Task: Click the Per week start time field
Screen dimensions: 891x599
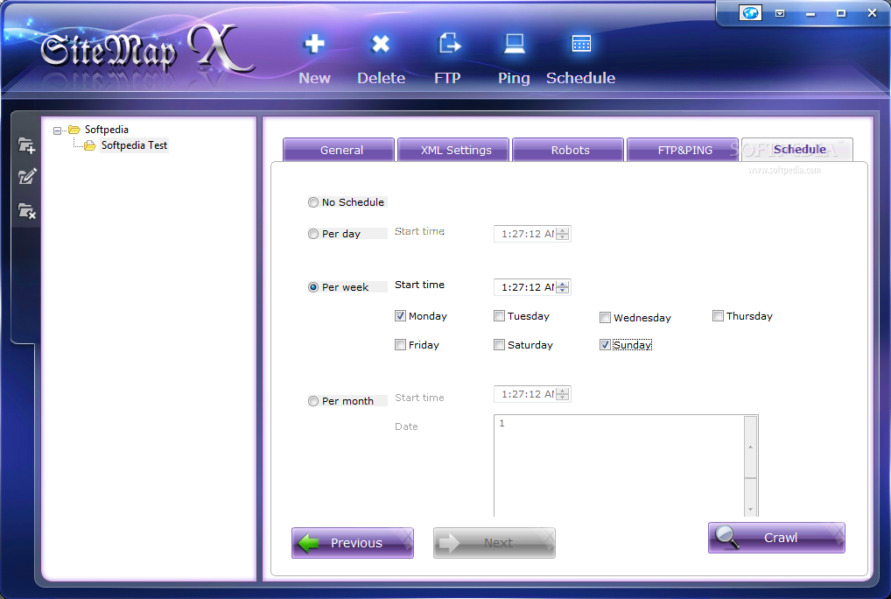Action: [x=532, y=287]
